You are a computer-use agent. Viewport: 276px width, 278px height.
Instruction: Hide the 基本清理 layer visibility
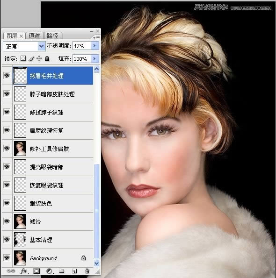[7, 240]
